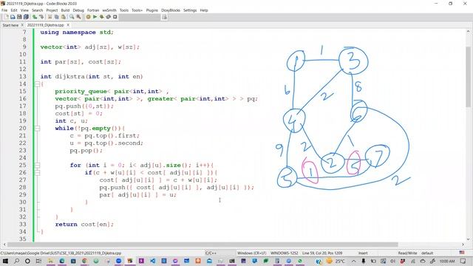The width and height of the screenshot is (473, 266).
Task: Open the Windows Start menu
Action: [5, 261]
